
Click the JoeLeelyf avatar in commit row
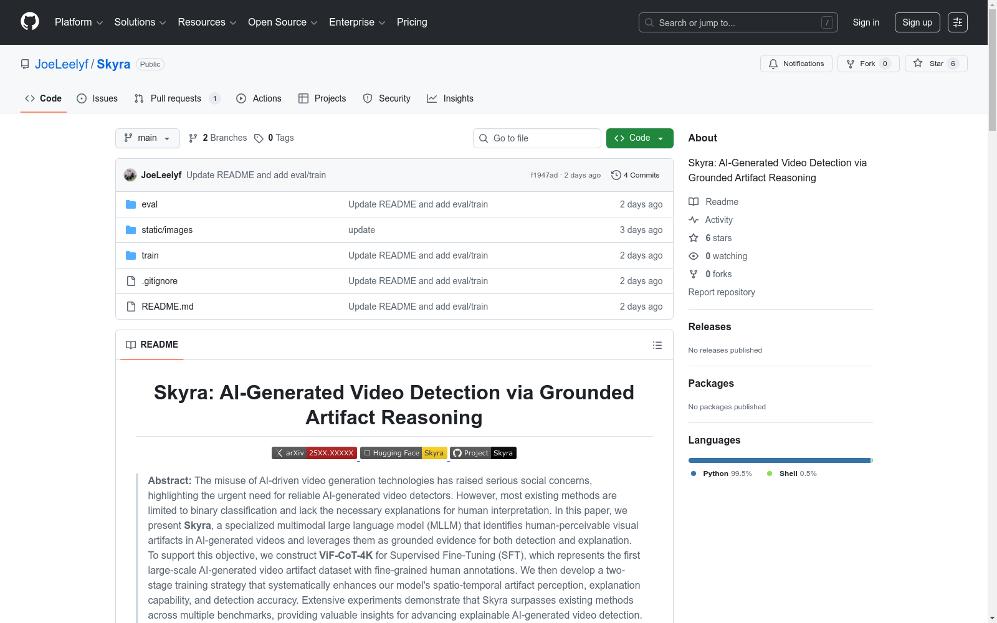click(130, 175)
